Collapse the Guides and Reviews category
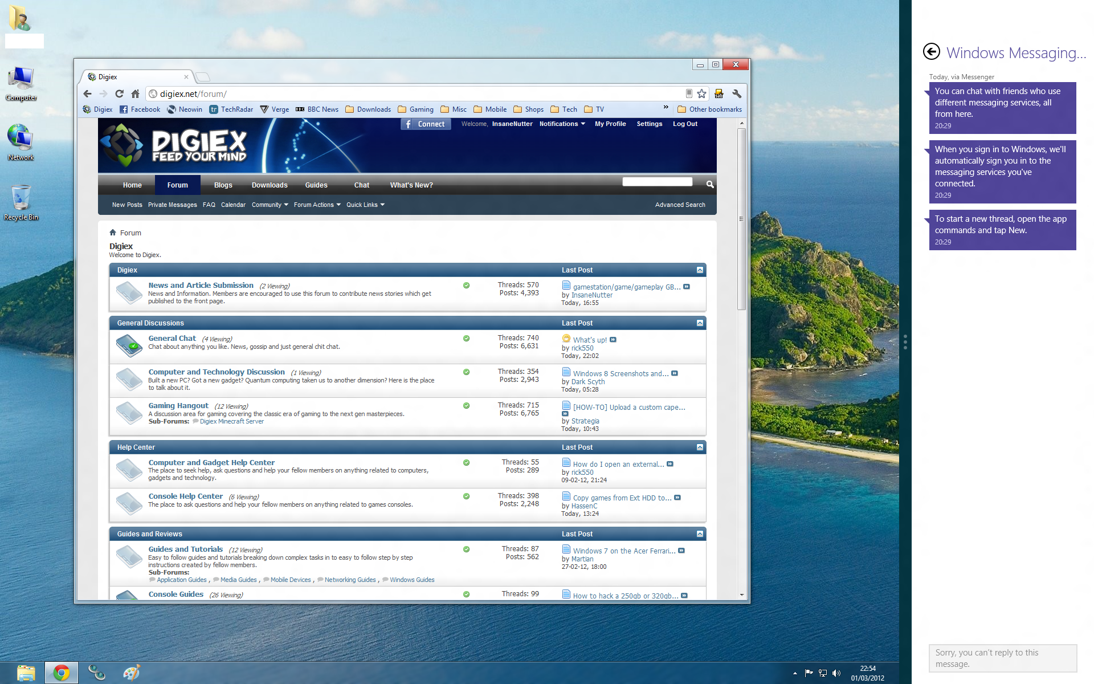 click(x=700, y=534)
